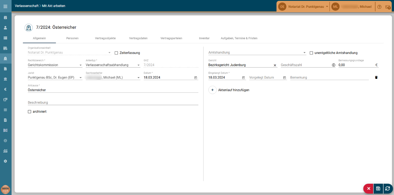This screenshot has height=195, width=394.
Task: Select the highlighted Verlassenschaft sidebar icon
Action: pyautogui.click(x=5, y=58)
